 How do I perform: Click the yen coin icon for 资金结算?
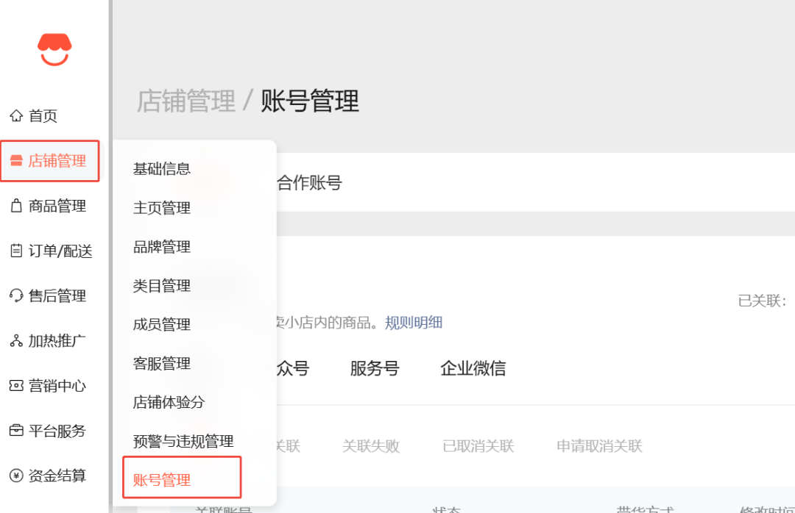pyautogui.click(x=16, y=476)
